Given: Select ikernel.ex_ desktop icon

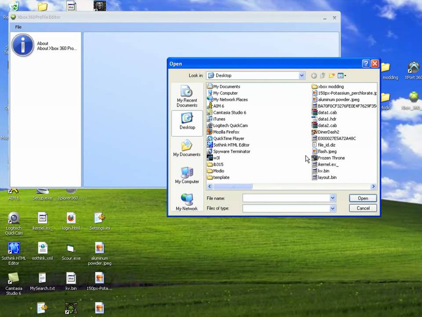Looking at the screenshot, I should tap(43, 221).
